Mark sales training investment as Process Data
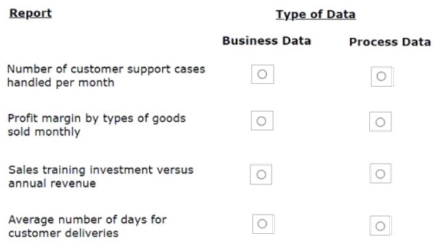436x249 pixels. [x=380, y=174]
